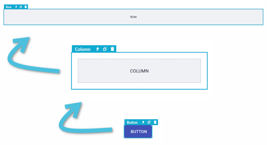Viewport: 267px width, 145px height.
Task: Delete the Column with trash icon
Action: point(112,49)
